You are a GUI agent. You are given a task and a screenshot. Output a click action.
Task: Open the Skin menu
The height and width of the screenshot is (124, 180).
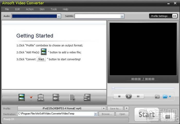coord(42,9)
